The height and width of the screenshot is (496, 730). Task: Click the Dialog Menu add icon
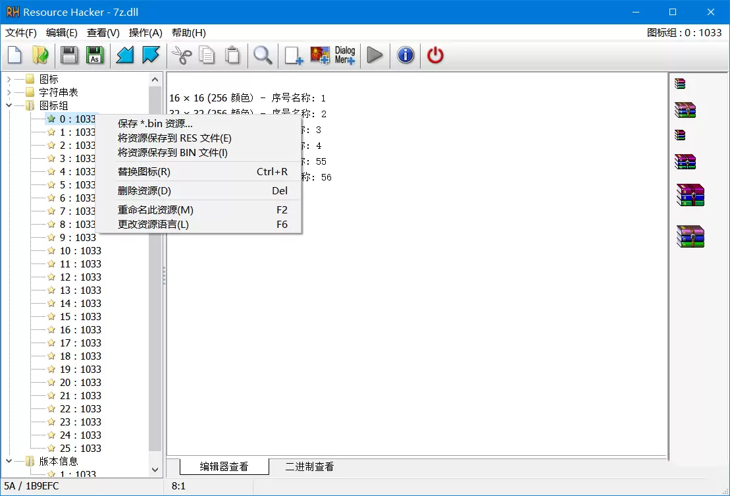(345, 55)
